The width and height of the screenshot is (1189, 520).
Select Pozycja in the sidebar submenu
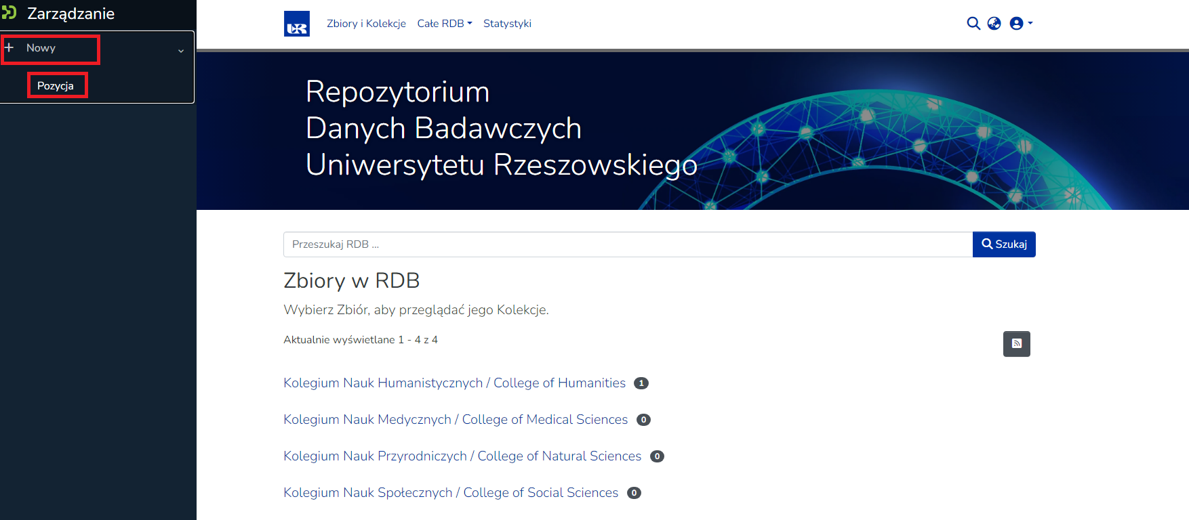click(x=56, y=86)
